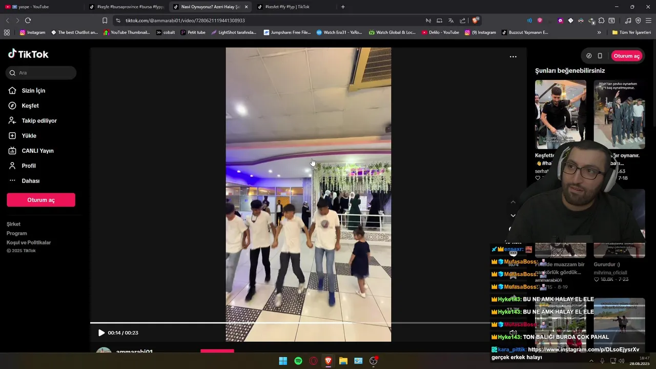Open the Buzzcut Yapmanın bookmark

(525, 32)
